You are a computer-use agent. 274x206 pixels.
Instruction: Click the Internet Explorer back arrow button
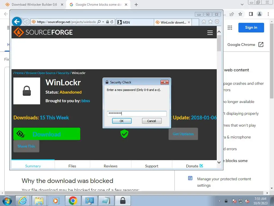[x=17, y=22]
